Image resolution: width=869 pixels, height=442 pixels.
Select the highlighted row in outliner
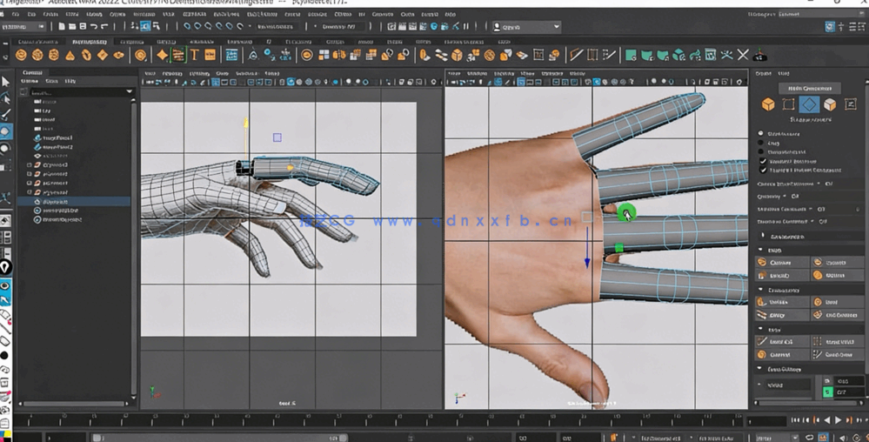pyautogui.click(x=74, y=201)
